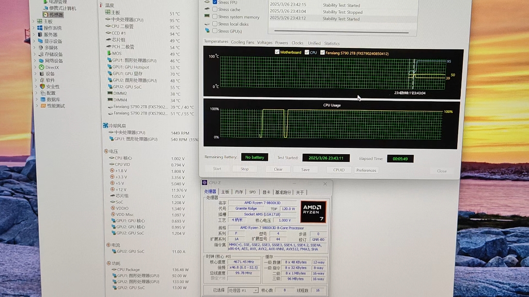Viewport: 529px width, 297px height.
Task: Click the Stop button
Action: (244, 169)
